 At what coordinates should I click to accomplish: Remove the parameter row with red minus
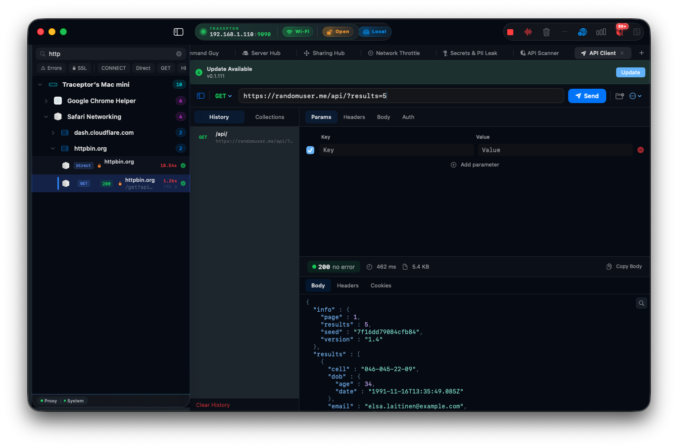coord(640,150)
